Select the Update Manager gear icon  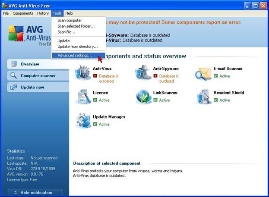coord(83,121)
